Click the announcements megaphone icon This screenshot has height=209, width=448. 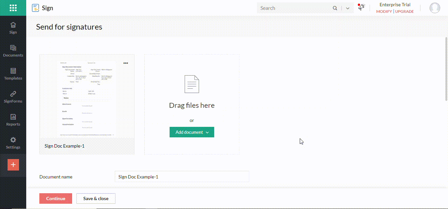361,7
